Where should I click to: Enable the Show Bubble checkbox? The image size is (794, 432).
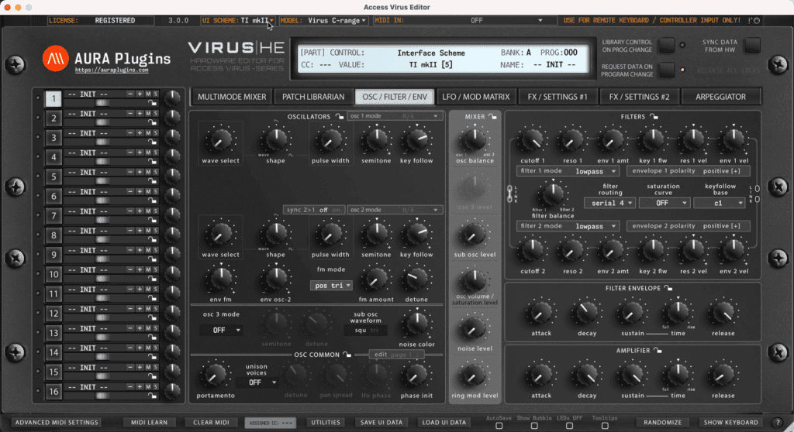click(534, 426)
